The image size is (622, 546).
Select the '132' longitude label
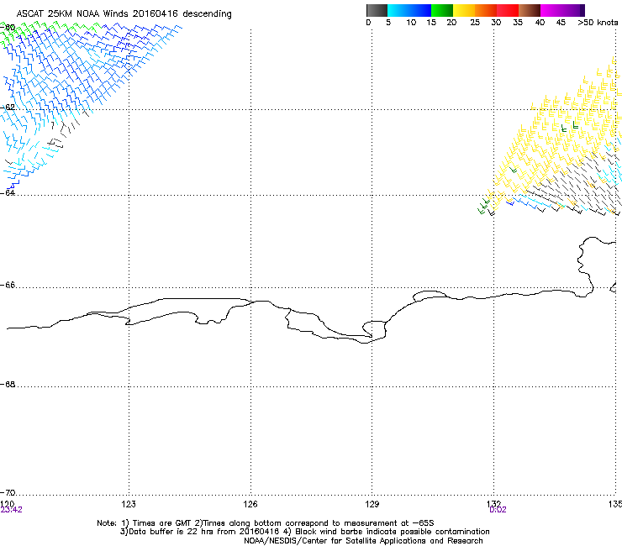pyautogui.click(x=493, y=503)
